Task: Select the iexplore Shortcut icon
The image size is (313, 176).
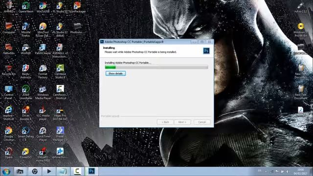Action: 9,113
